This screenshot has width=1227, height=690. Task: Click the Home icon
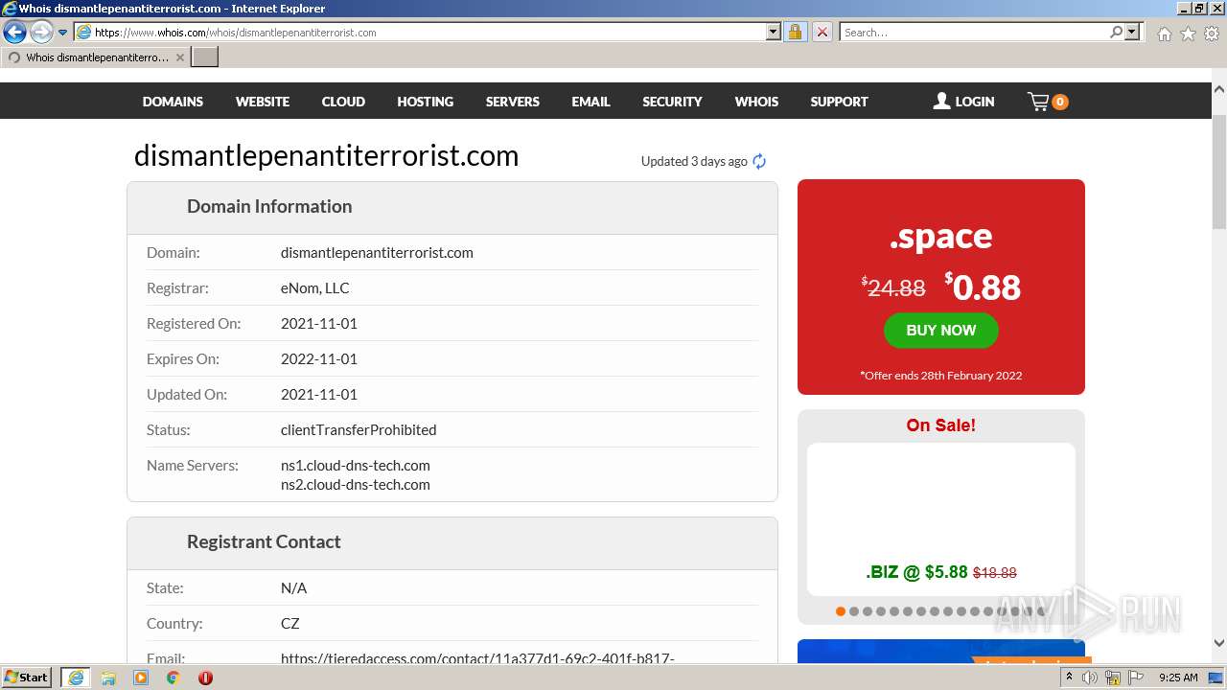pos(1164,34)
